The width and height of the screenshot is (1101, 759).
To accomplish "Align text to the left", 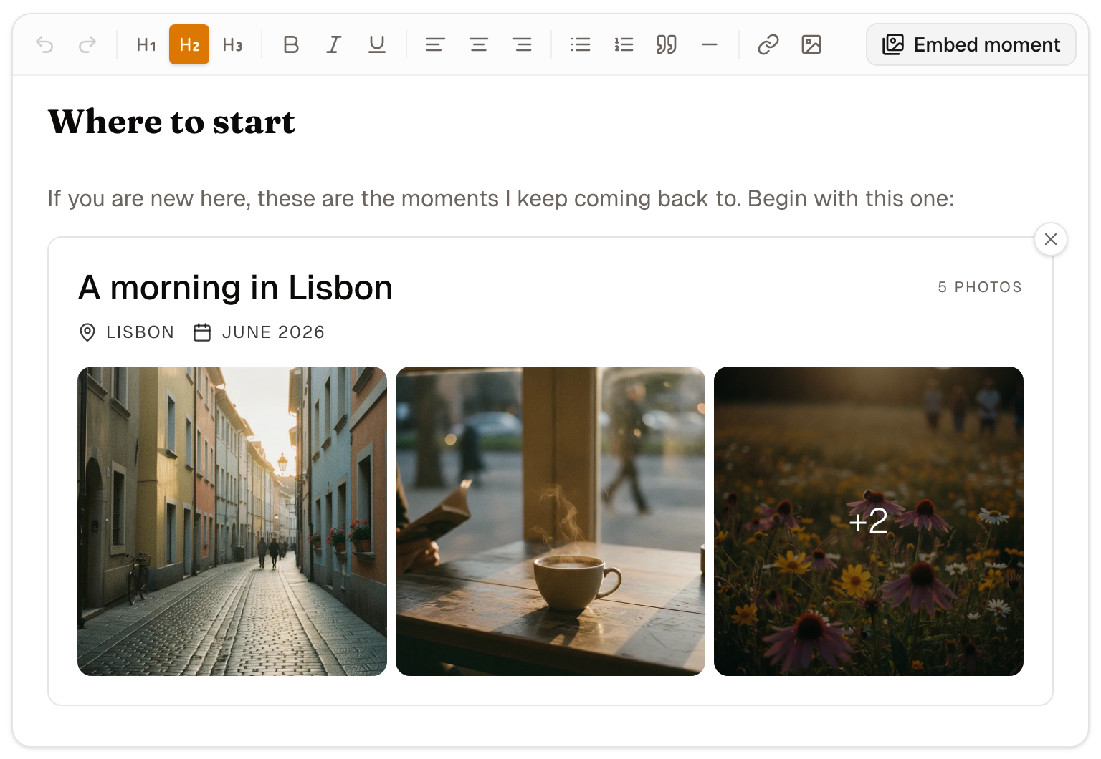I will [435, 44].
